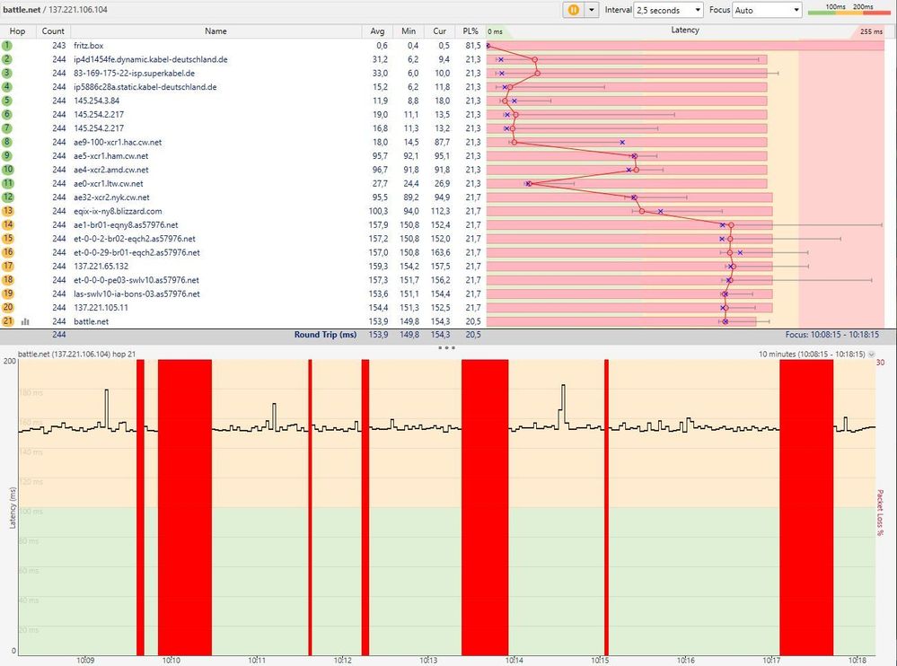Click 83-169-175-22-isp.superkabel.de hop name

tap(134, 74)
